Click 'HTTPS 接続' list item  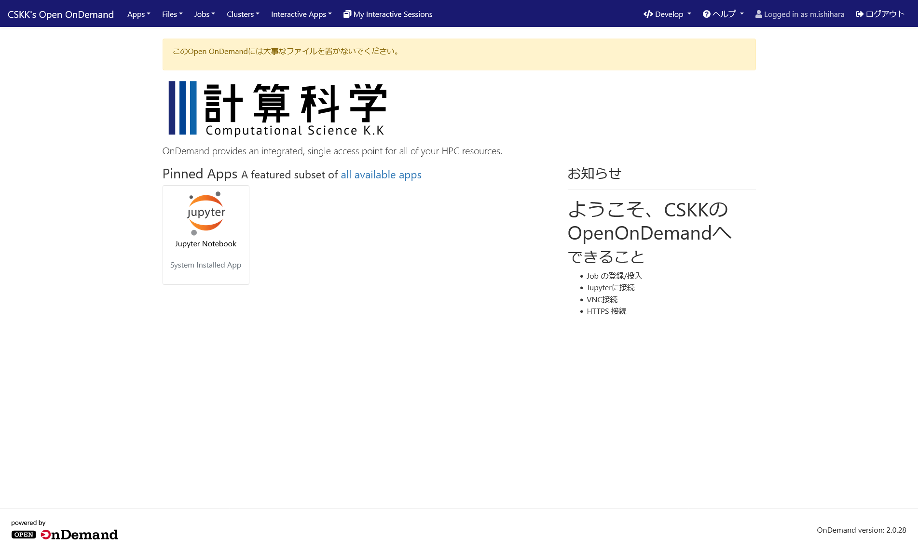pyautogui.click(x=606, y=311)
